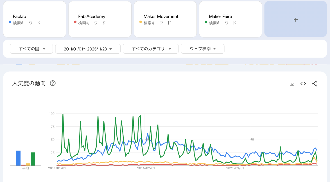The height and width of the screenshot is (182, 330).
Task: Share the interest over time chart
Action: point(315,84)
